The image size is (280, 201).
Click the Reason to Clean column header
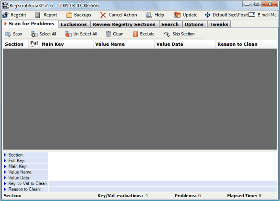pos(246,44)
